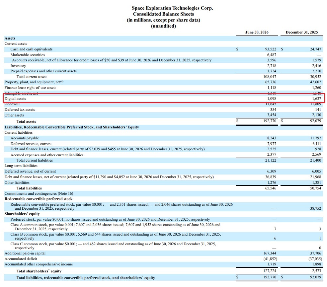Click 'Prepaid expenses and other current assets'
327x287 pixels.
tap(43, 71)
